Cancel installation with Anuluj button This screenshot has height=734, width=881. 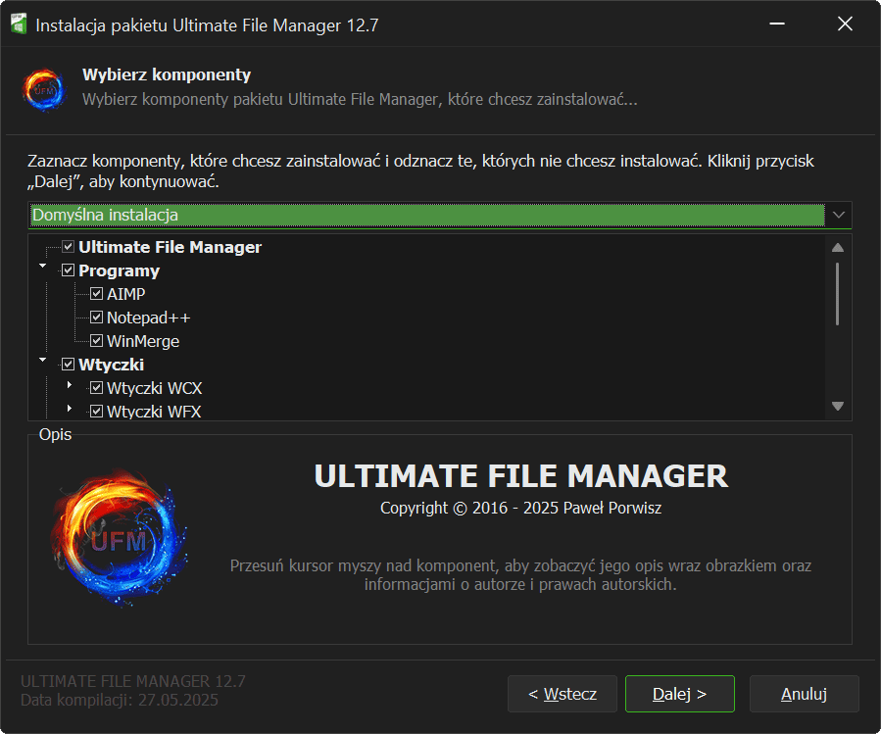click(x=804, y=694)
